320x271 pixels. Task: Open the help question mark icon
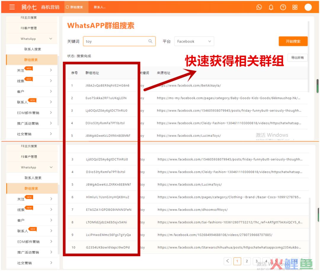(x=283, y=7)
